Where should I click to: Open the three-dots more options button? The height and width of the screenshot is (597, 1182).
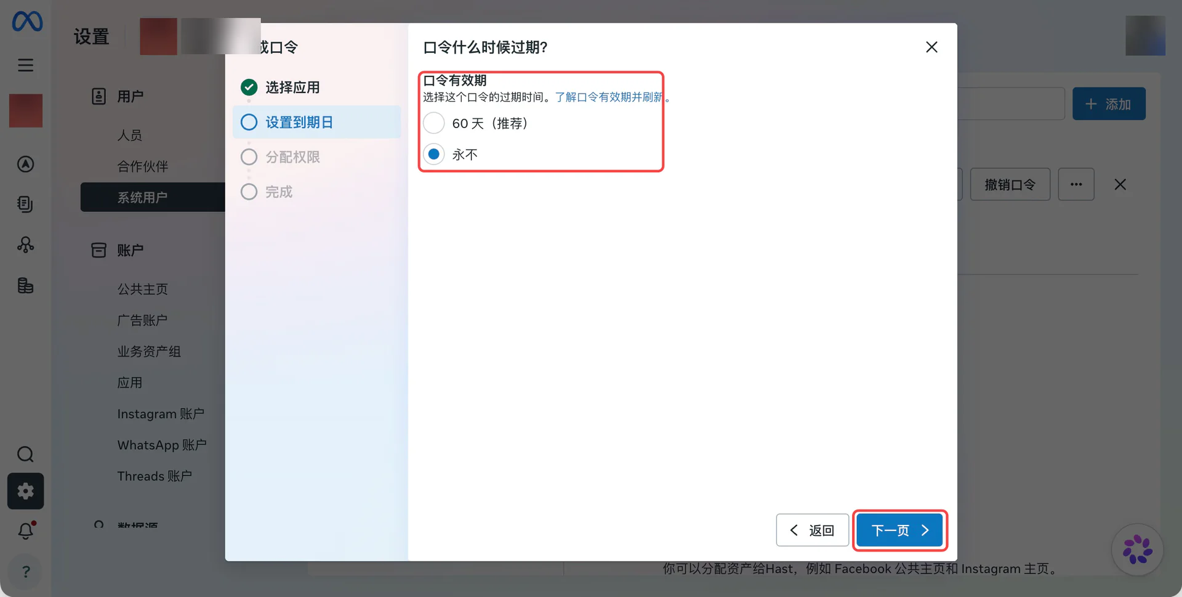pos(1076,184)
